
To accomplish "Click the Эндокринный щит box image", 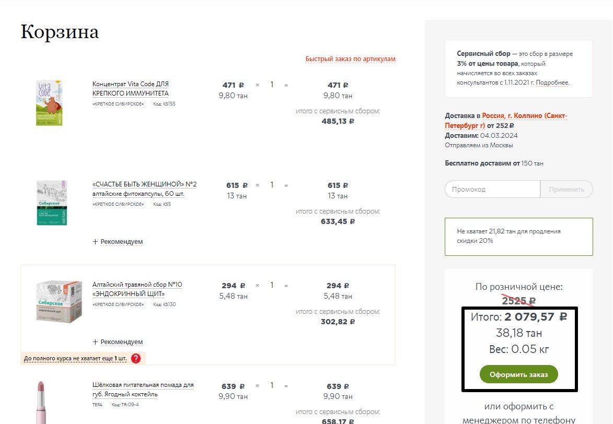I will tap(59, 302).
